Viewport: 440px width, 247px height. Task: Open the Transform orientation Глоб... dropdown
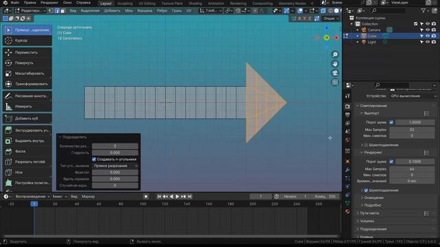211,11
